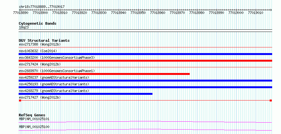Select ruler position 77018940
The width and height of the screenshot is (281, 134).
[x=118, y=13]
